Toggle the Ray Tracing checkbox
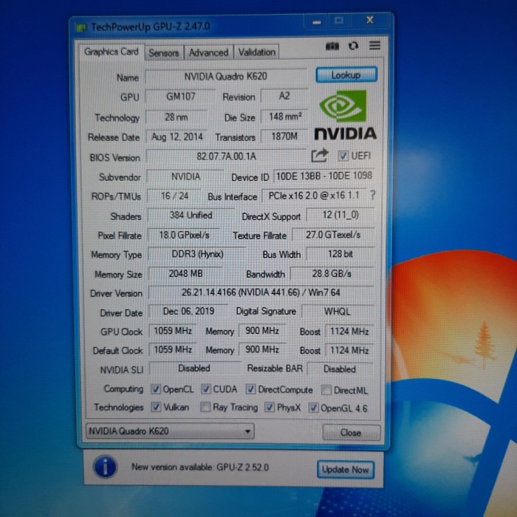Image resolution: width=517 pixels, height=517 pixels. pyautogui.click(x=205, y=407)
